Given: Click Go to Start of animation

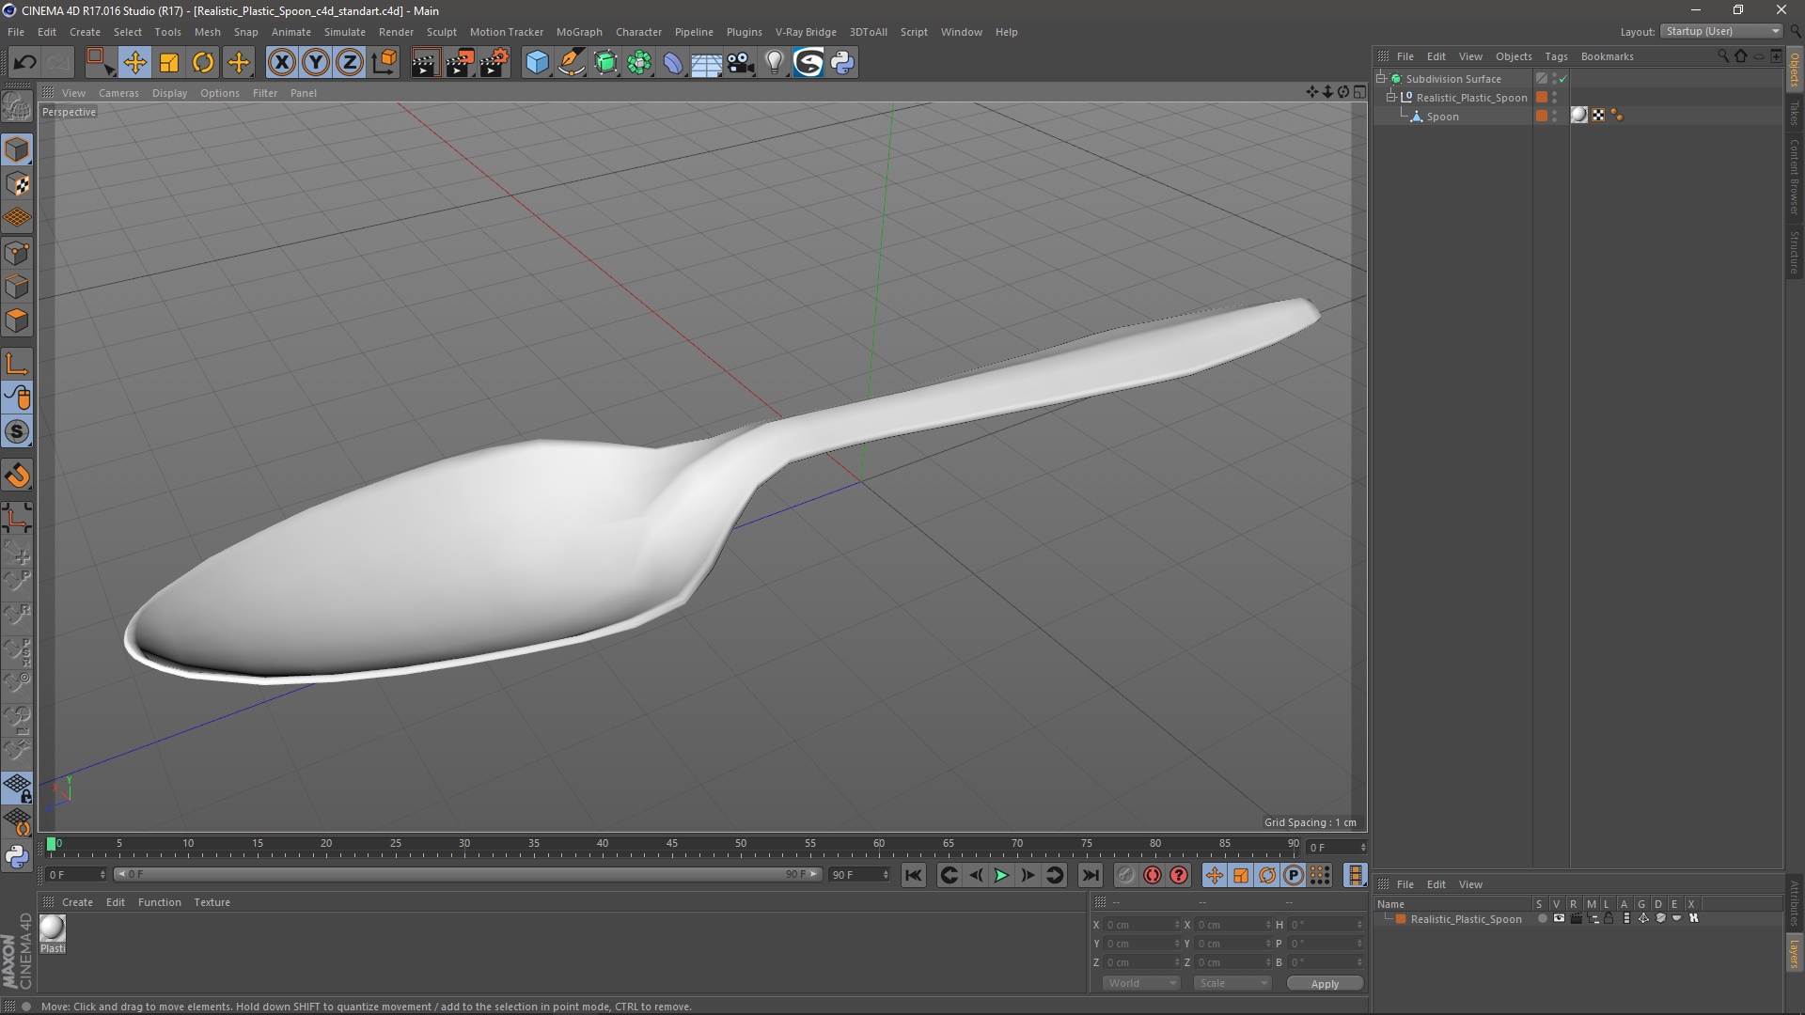Looking at the screenshot, I should coord(913,875).
